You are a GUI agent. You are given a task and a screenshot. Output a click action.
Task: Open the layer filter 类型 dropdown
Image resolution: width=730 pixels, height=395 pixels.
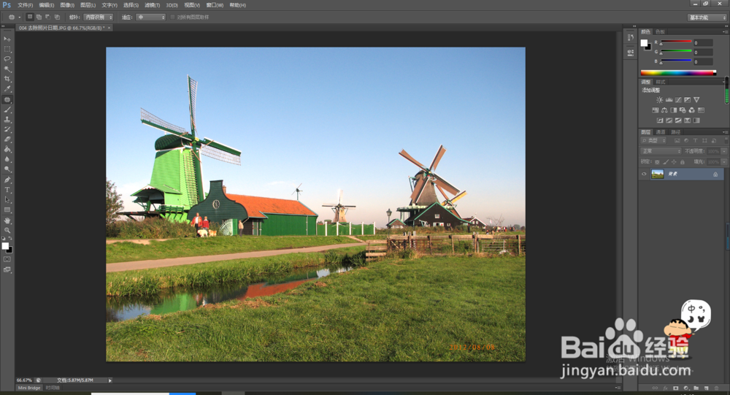coord(653,140)
